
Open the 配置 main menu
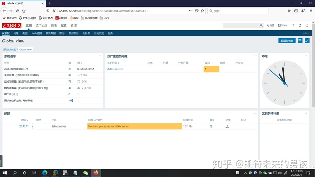[x=64, y=25]
